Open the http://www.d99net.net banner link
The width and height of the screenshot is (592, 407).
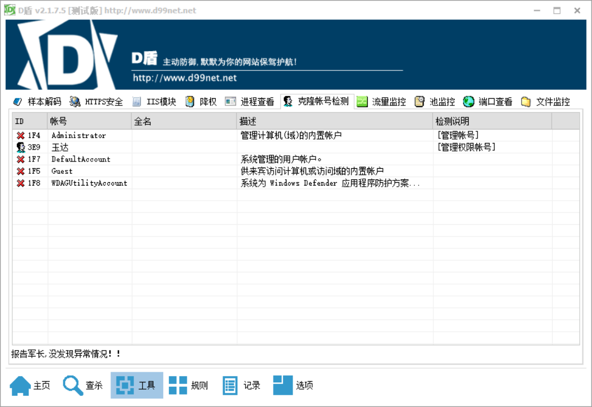point(184,78)
